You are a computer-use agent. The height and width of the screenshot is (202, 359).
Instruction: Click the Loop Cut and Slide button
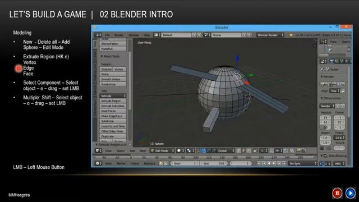point(113,126)
